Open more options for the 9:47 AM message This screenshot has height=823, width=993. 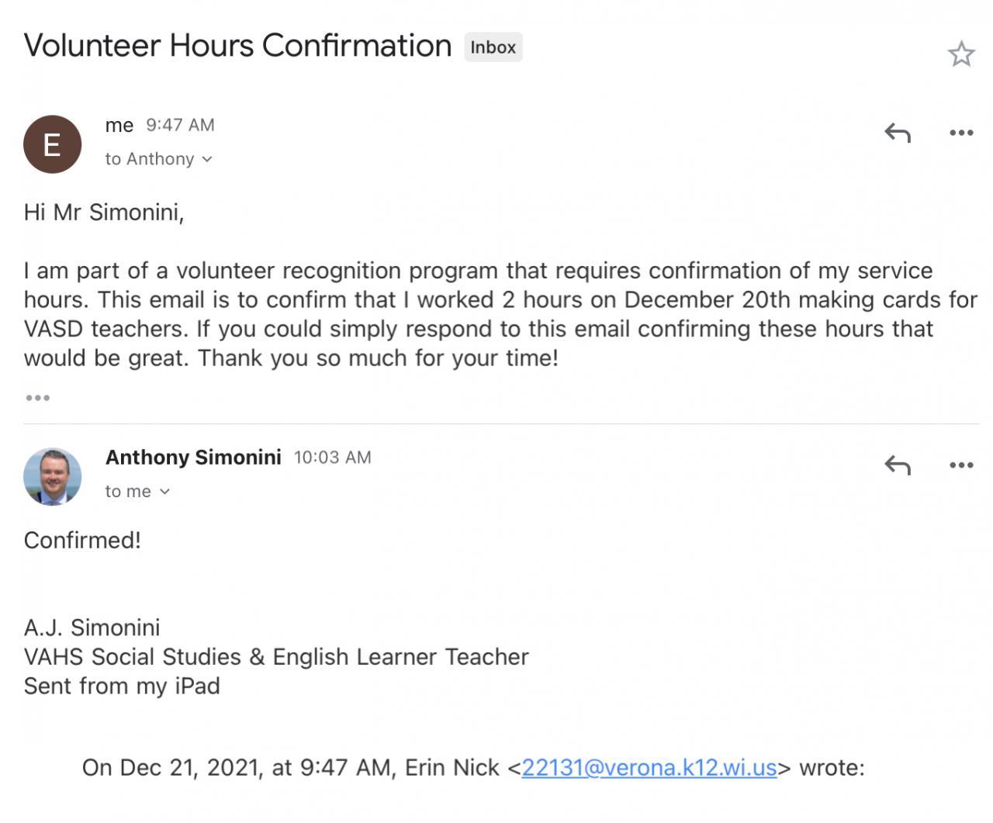961,133
